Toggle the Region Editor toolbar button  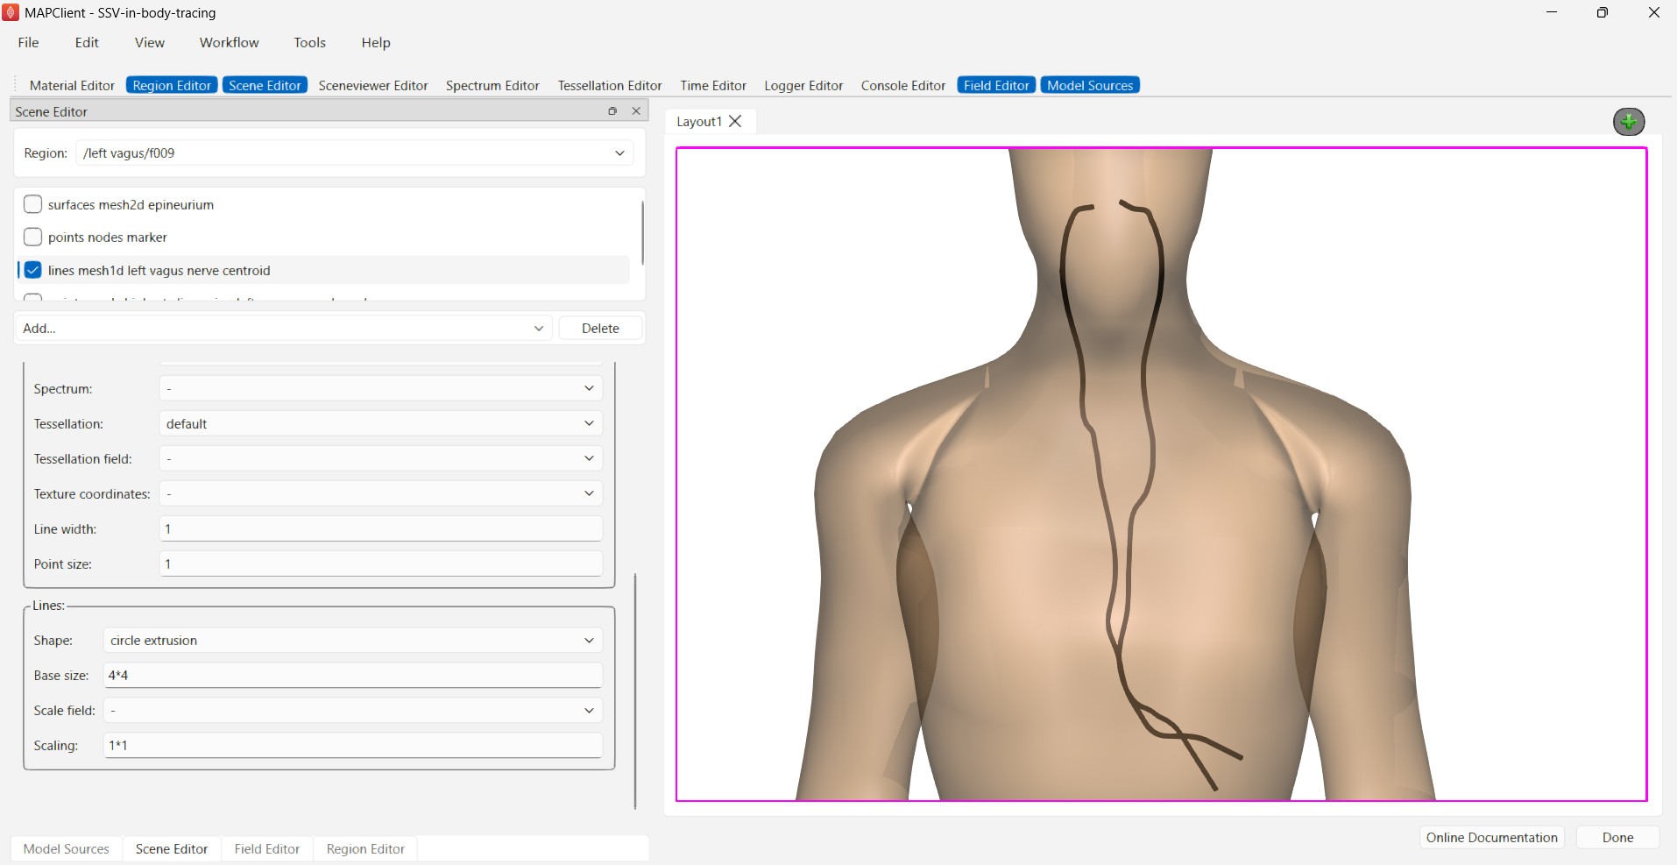coord(172,85)
